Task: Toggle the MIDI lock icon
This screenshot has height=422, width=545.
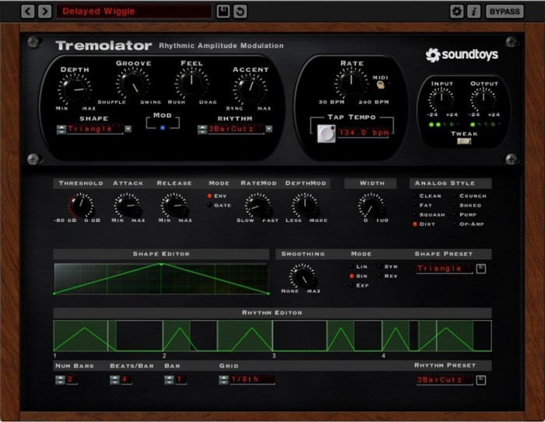Action: click(381, 84)
